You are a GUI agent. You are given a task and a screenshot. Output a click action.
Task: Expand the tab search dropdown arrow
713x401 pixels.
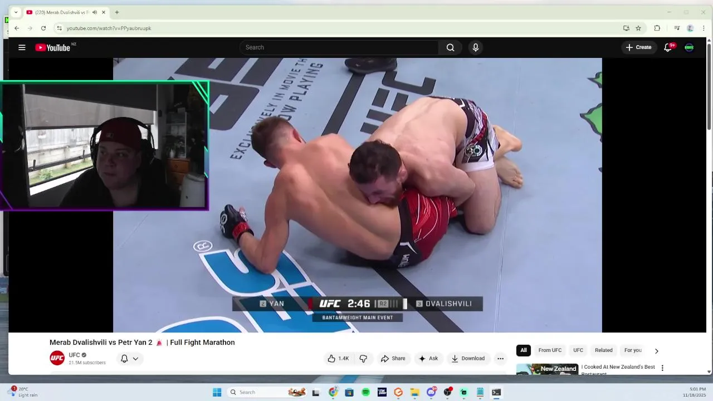click(x=16, y=12)
